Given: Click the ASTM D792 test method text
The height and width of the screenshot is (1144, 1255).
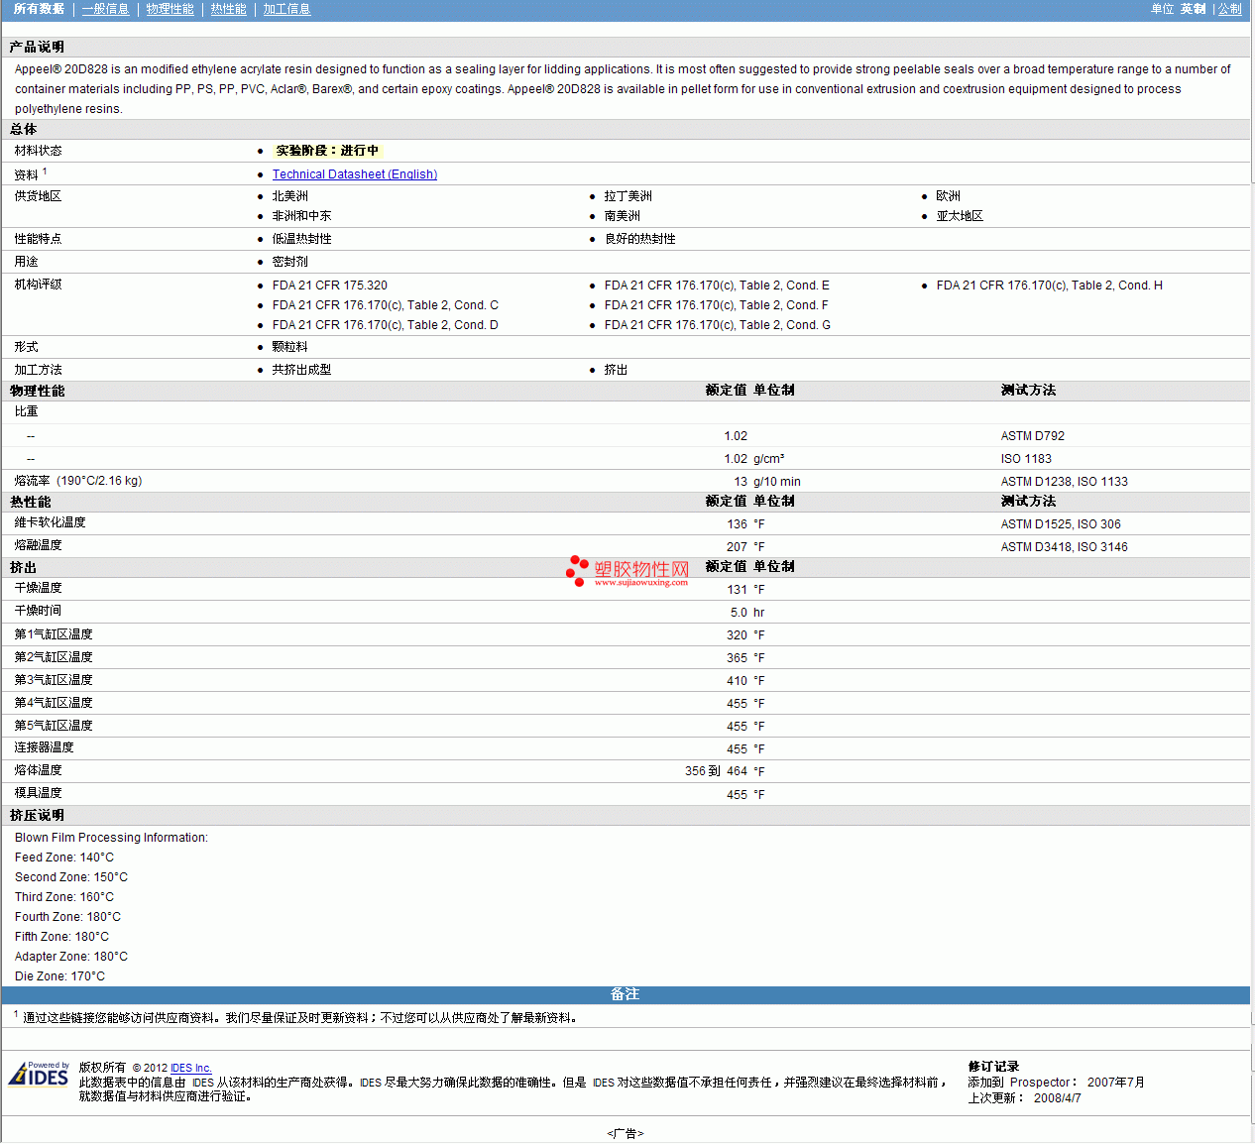Looking at the screenshot, I should [x=1032, y=436].
